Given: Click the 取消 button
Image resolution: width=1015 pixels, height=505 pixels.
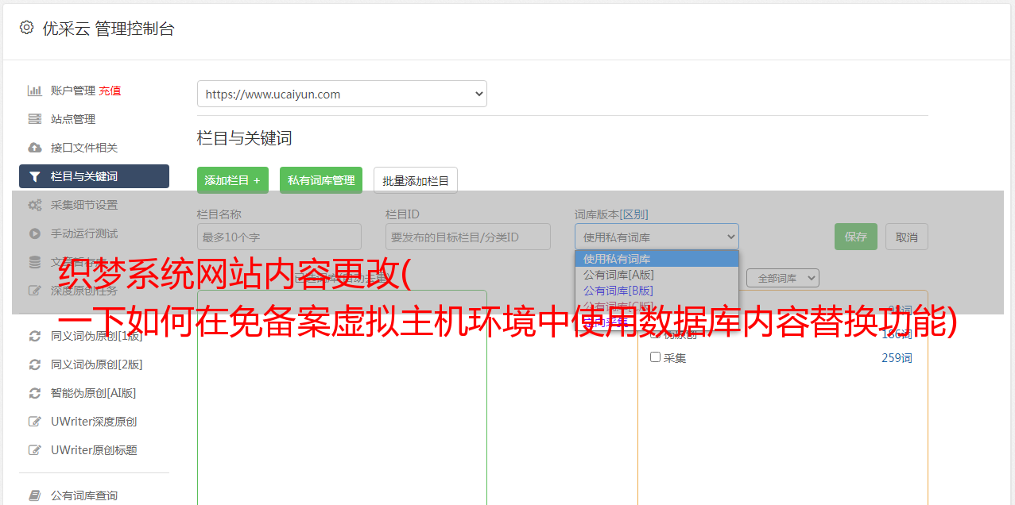Looking at the screenshot, I should click(x=907, y=237).
